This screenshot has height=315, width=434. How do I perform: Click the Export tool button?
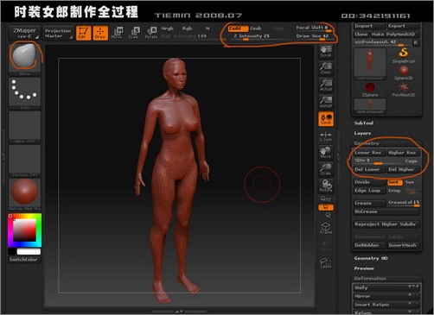click(403, 26)
